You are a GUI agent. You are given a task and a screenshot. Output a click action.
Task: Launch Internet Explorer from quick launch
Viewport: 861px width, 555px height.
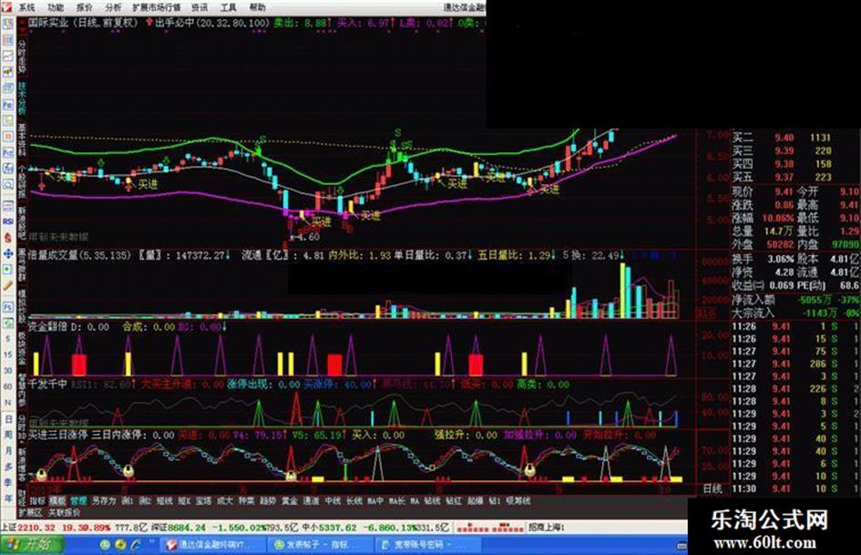point(136,545)
